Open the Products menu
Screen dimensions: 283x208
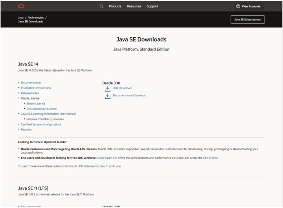click(x=115, y=6)
